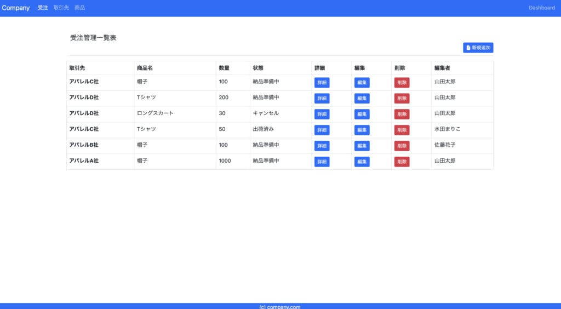Click the 状態 column header

coord(258,68)
